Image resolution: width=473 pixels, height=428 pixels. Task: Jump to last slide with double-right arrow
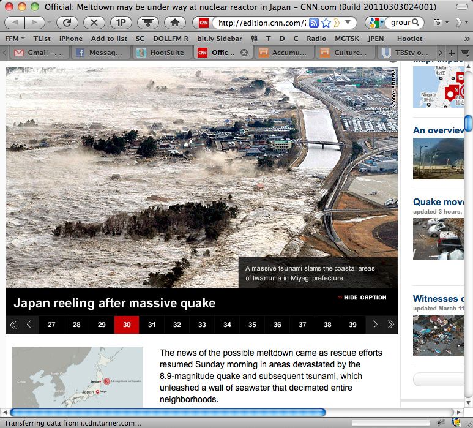[390, 325]
